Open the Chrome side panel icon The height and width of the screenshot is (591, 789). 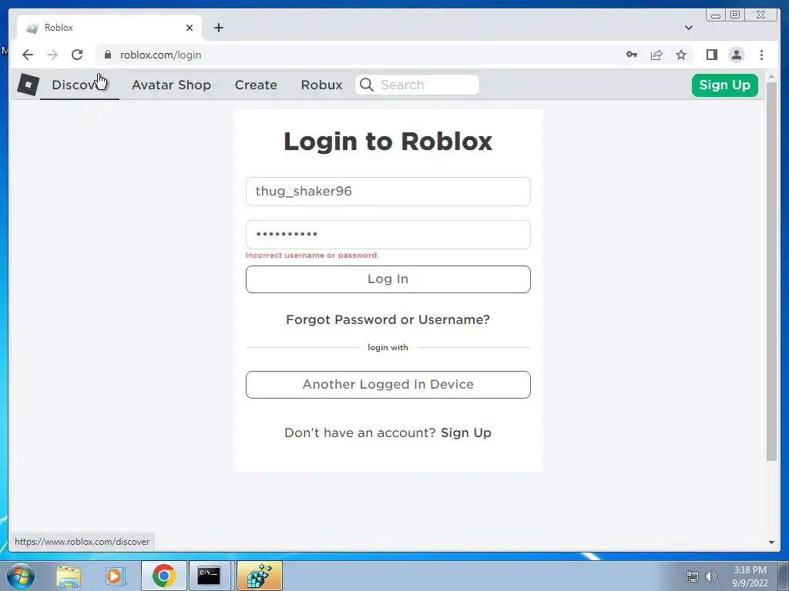coord(711,55)
